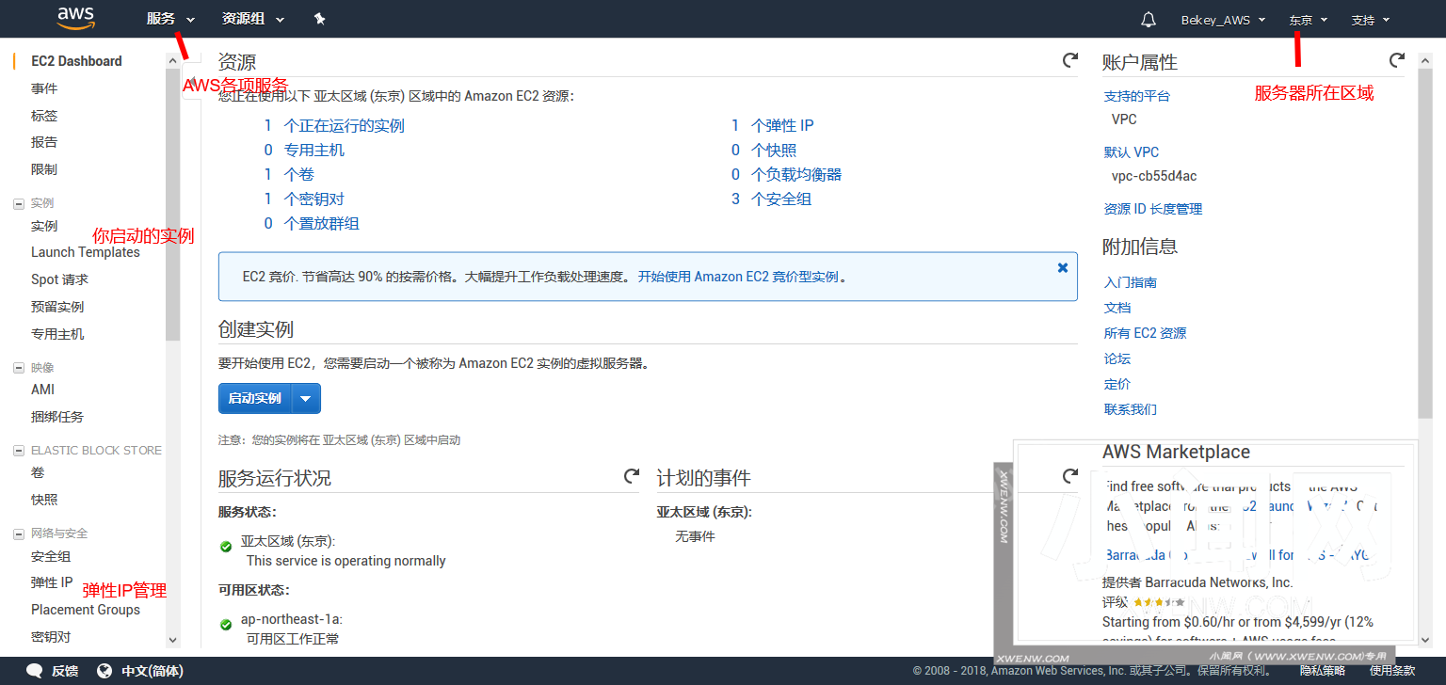This screenshot has height=685, width=1446.
Task: Open the 资源组 dropdown menu
Action: pos(252,19)
